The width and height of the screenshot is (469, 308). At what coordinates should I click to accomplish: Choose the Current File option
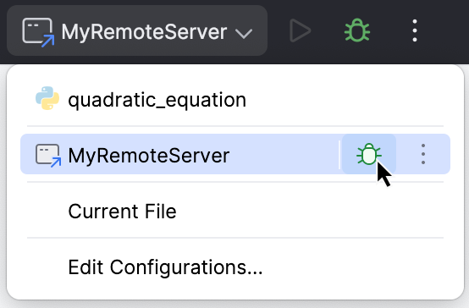tap(235, 211)
